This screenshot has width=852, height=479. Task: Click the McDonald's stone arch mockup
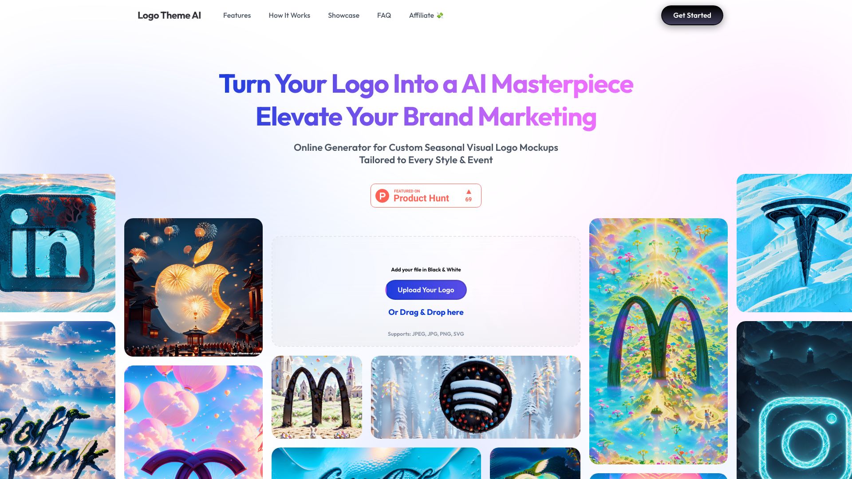coord(316,397)
